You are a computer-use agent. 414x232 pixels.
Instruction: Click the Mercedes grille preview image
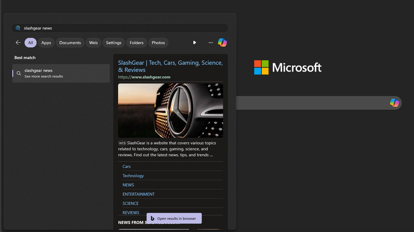tap(170, 110)
